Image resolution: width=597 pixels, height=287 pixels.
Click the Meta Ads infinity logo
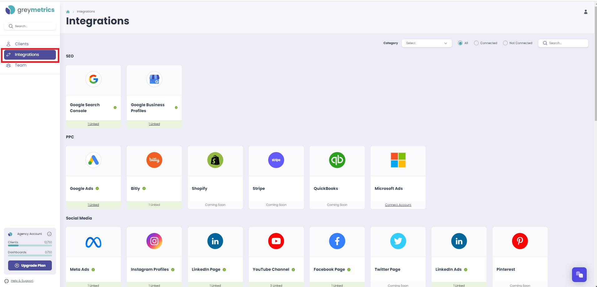(x=93, y=242)
